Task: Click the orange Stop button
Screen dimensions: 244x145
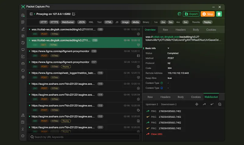Action: point(208,14)
